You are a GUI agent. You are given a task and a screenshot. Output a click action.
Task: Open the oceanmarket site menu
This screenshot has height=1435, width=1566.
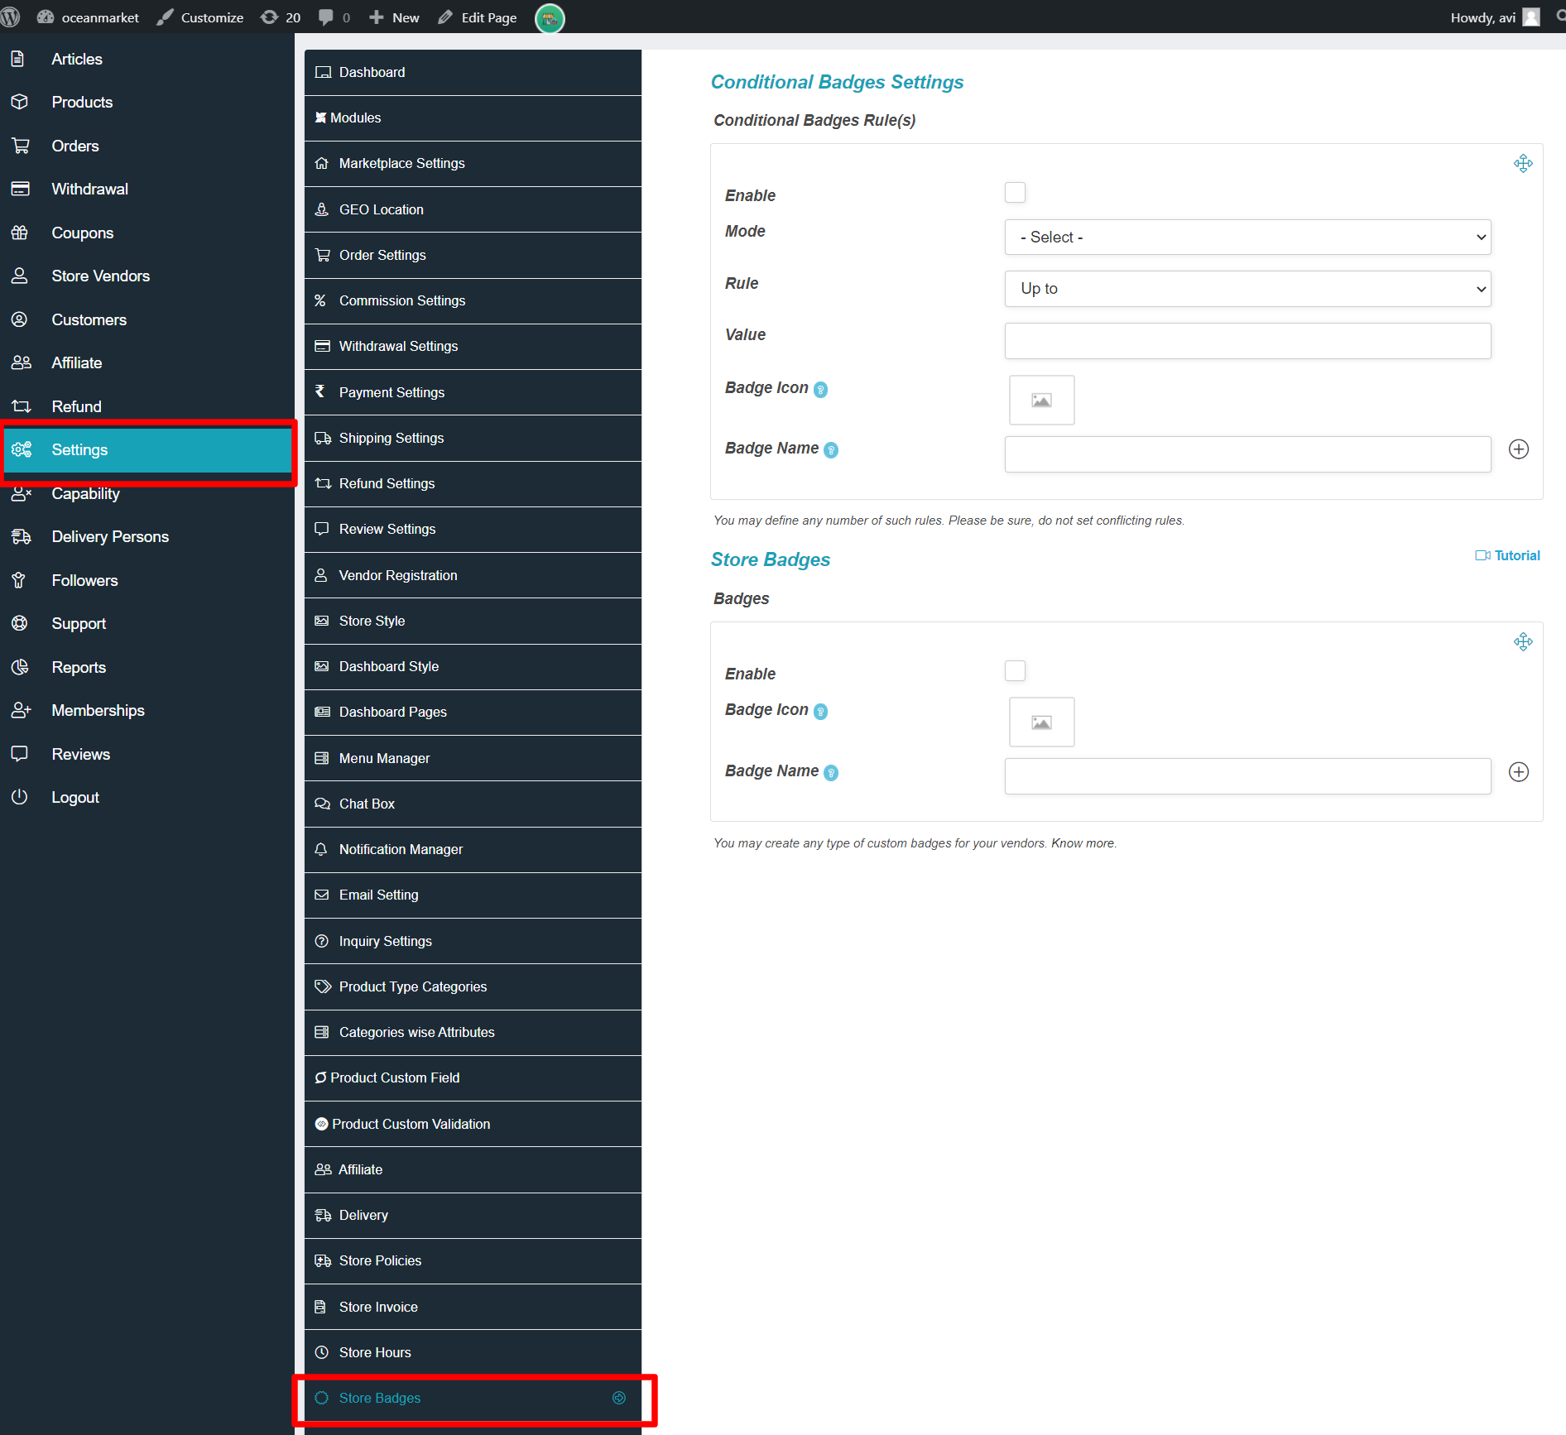coord(89,17)
